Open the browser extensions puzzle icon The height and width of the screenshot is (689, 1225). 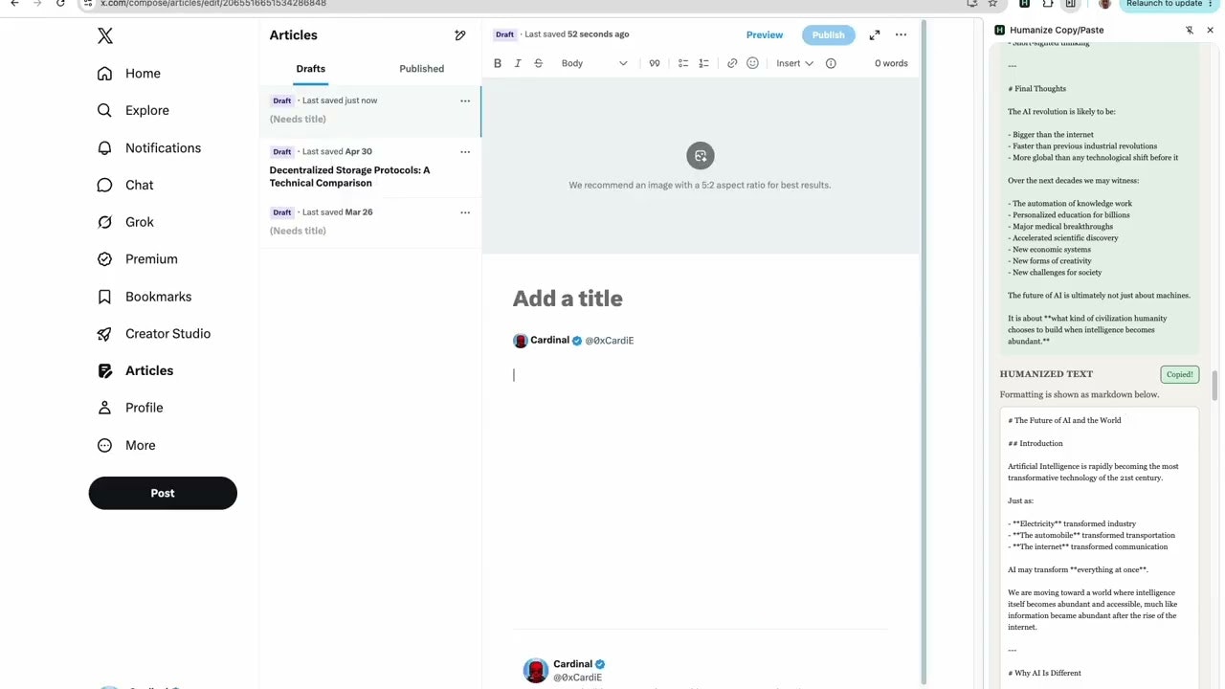(x=1048, y=4)
